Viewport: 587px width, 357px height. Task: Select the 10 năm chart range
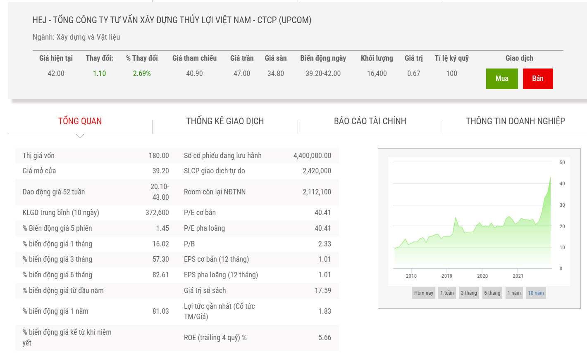pyautogui.click(x=536, y=293)
